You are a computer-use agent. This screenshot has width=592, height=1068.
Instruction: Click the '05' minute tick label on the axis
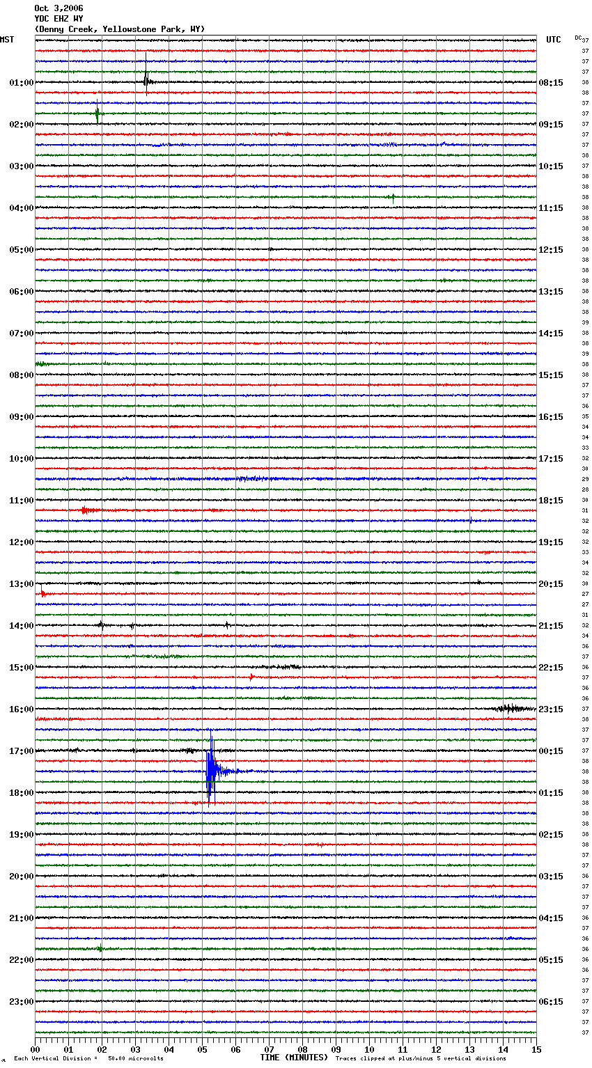point(202,1049)
